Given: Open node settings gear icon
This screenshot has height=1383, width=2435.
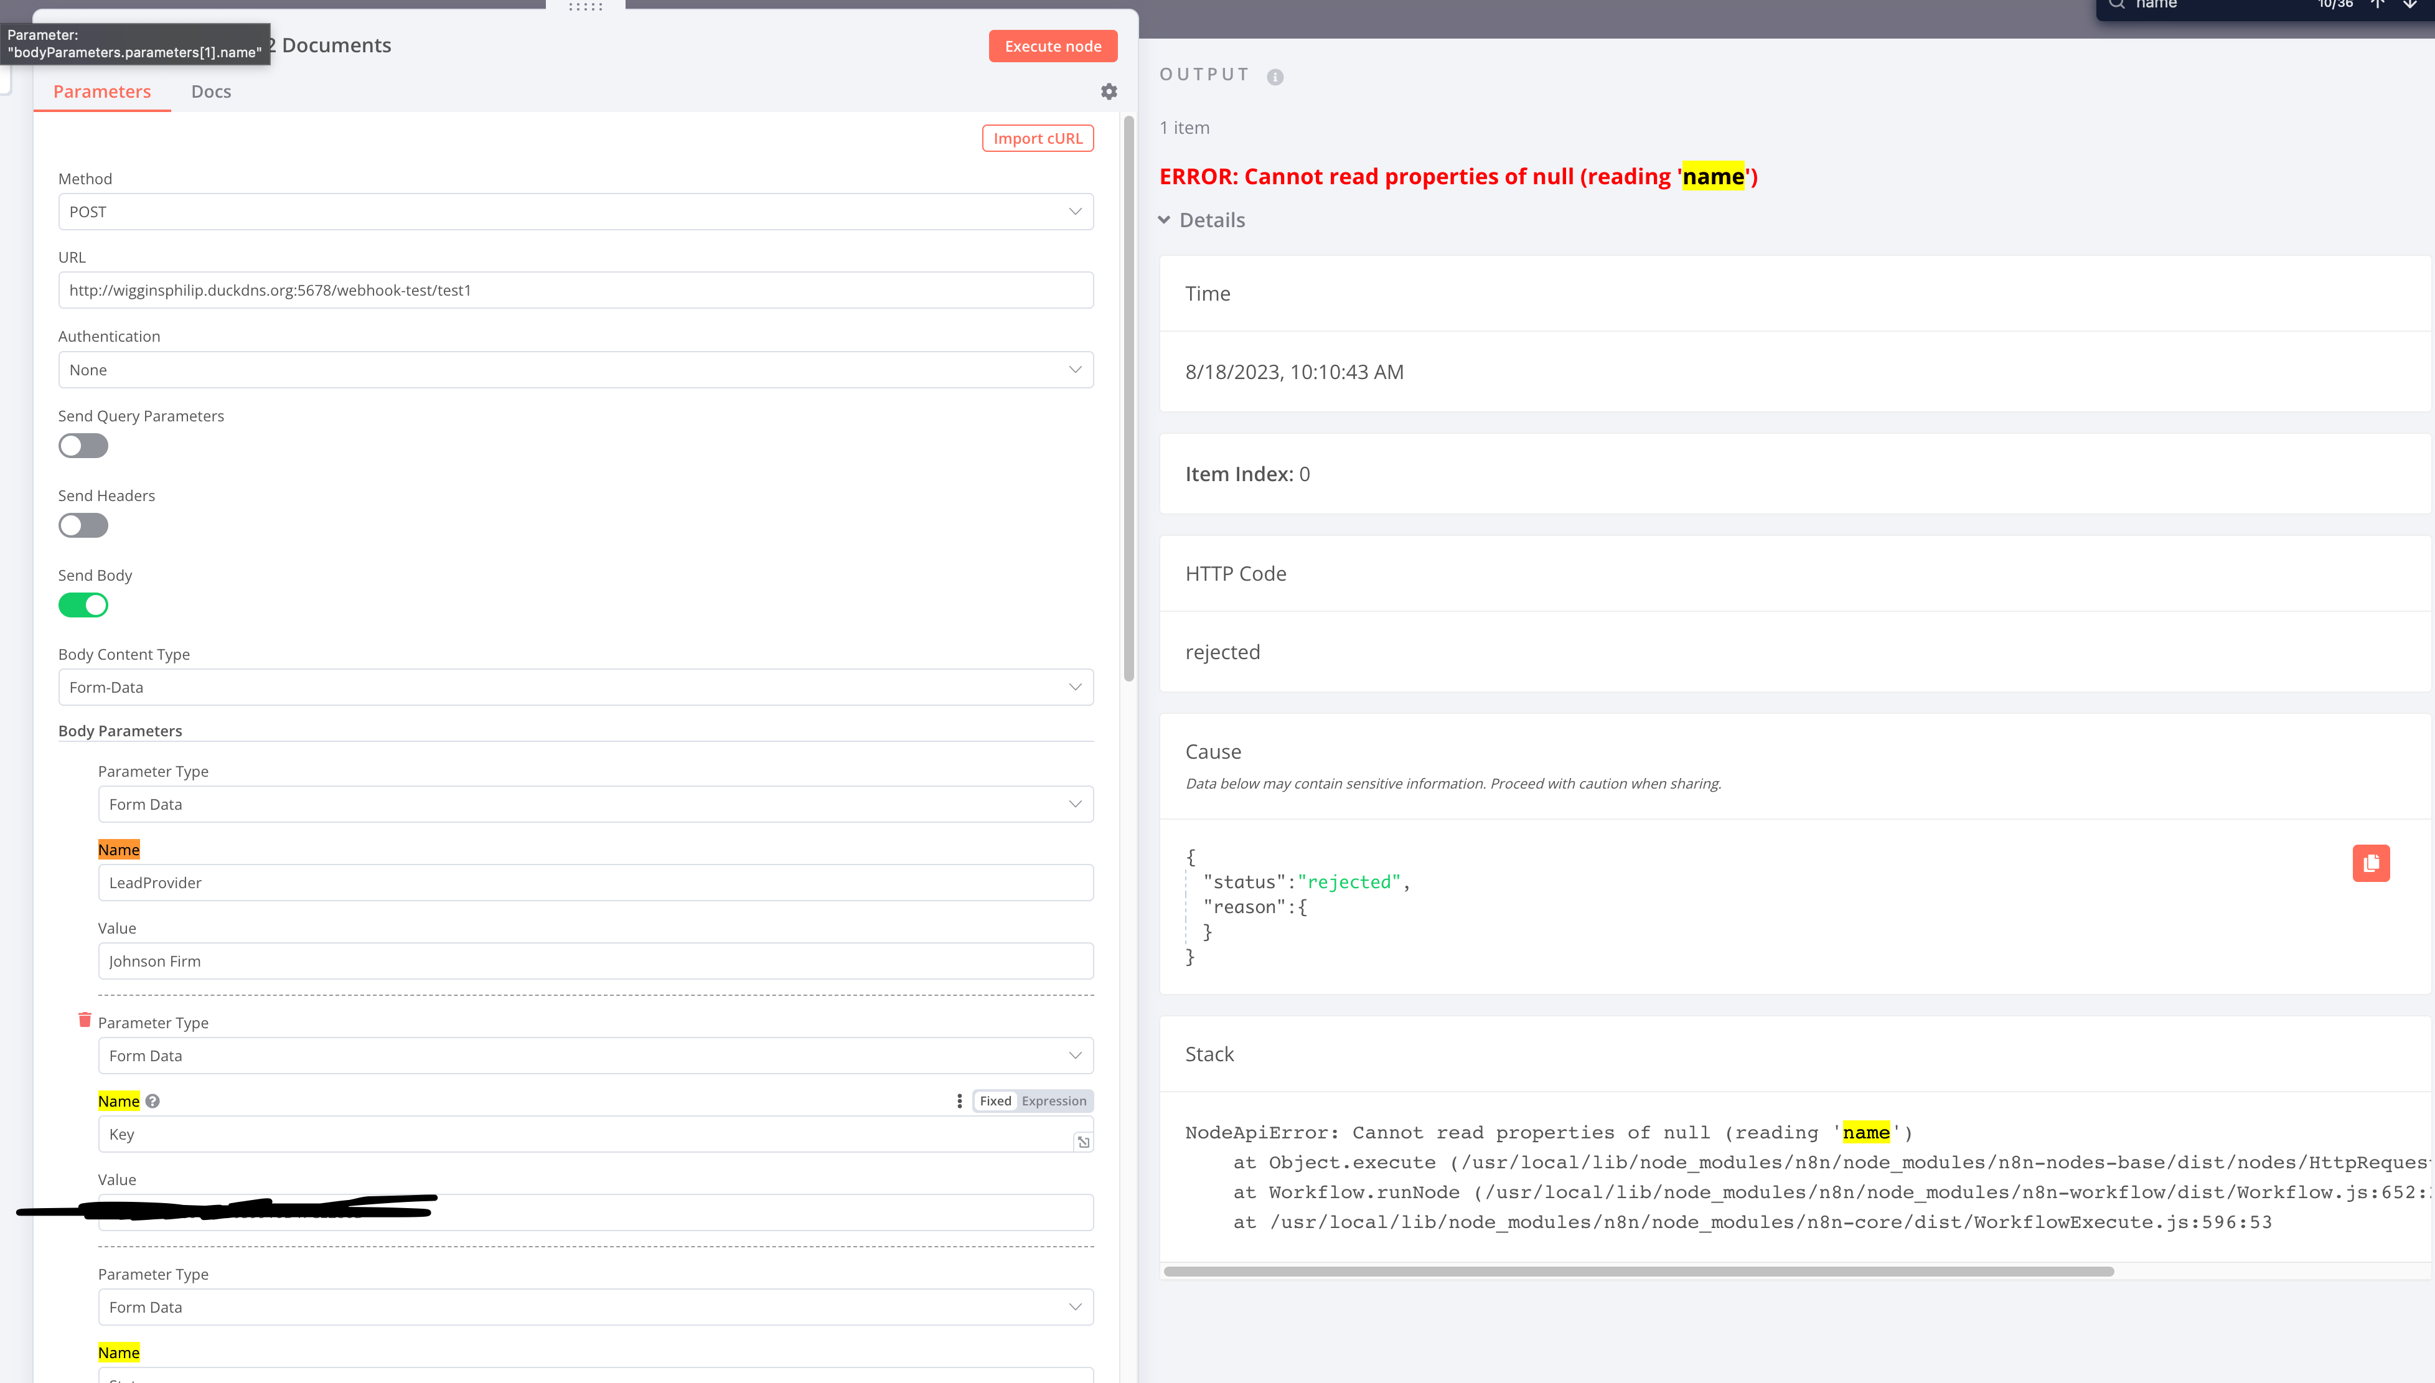Looking at the screenshot, I should [1109, 91].
